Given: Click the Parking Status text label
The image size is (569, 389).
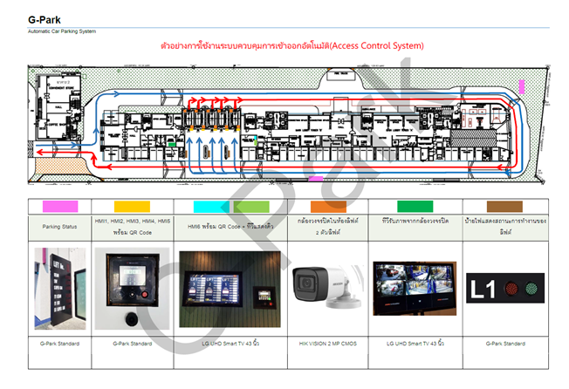Looking at the screenshot, I should 60,227.
